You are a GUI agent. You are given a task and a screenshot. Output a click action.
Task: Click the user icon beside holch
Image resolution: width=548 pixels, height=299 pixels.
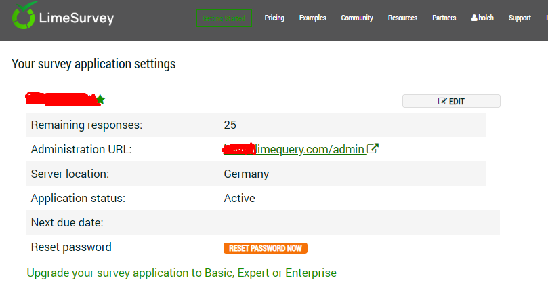pyautogui.click(x=474, y=18)
